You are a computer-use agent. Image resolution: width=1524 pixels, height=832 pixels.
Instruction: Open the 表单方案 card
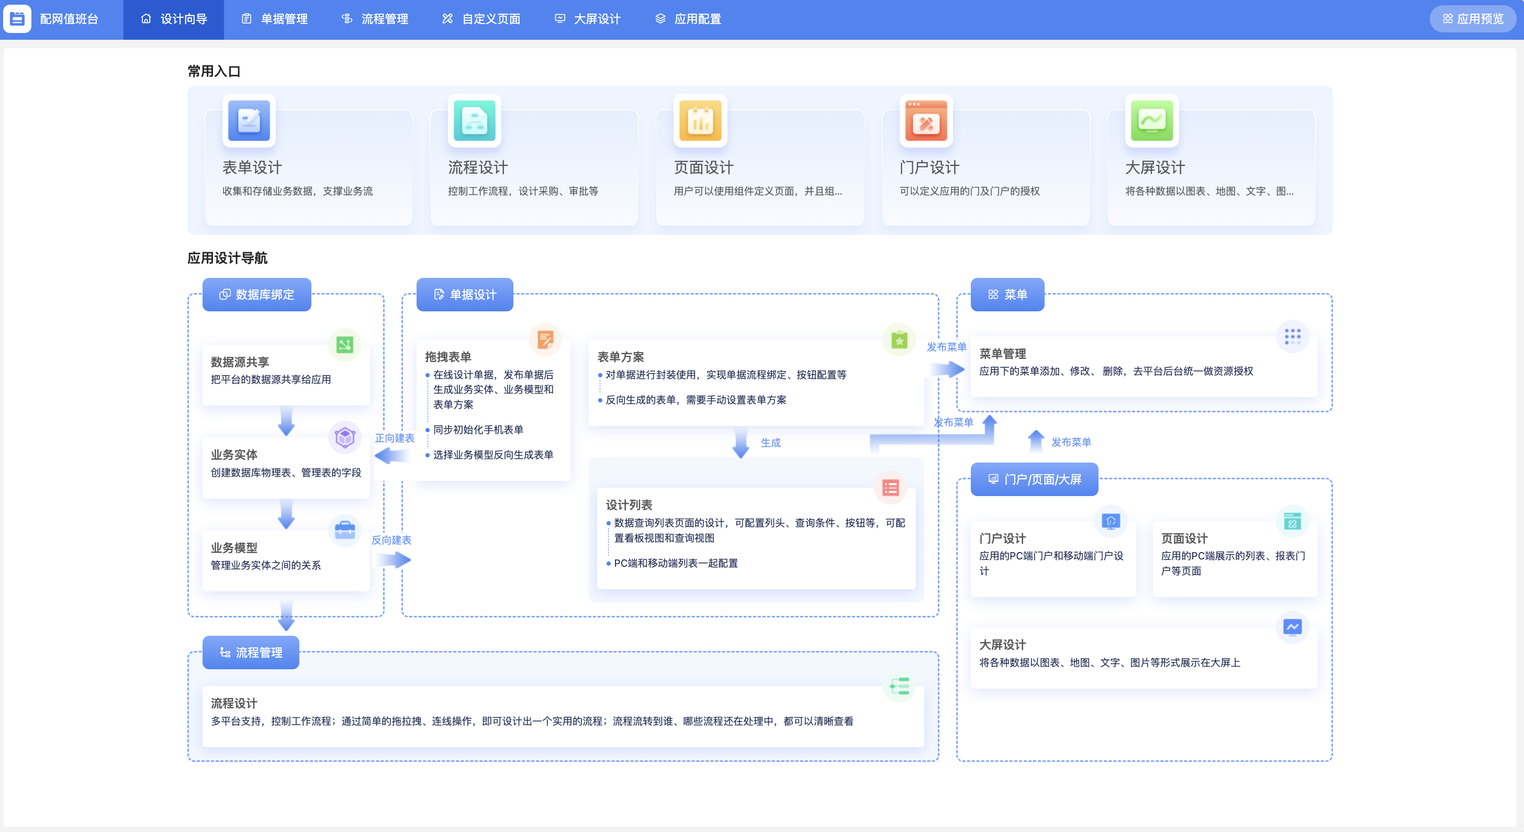pos(756,381)
